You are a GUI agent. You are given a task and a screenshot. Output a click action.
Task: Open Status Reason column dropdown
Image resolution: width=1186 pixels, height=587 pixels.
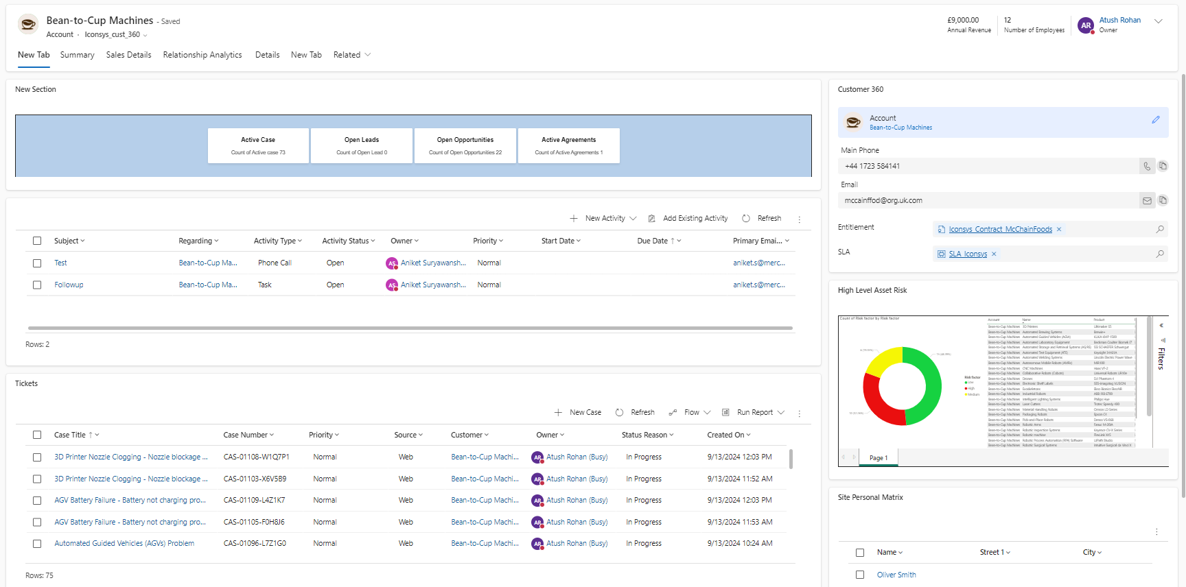coord(648,435)
